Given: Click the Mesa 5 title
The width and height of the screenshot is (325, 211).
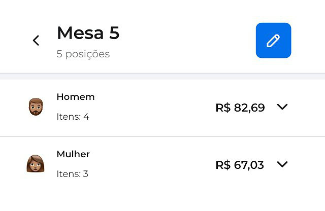Looking at the screenshot, I should pyautogui.click(x=88, y=33).
